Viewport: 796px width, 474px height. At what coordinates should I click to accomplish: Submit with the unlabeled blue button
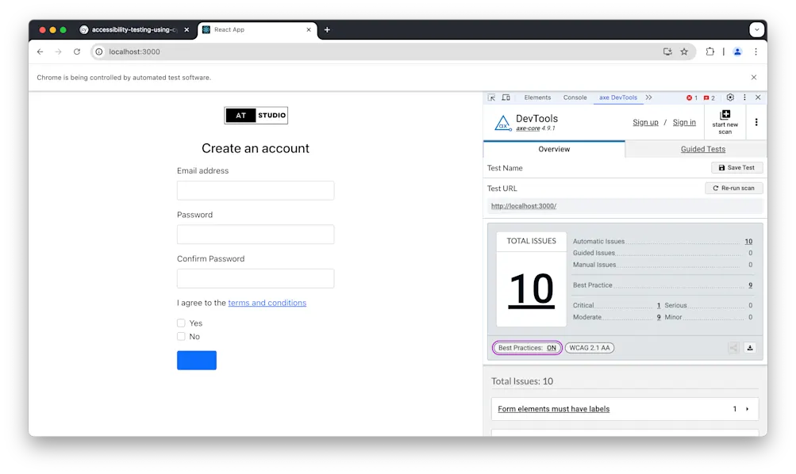(197, 361)
